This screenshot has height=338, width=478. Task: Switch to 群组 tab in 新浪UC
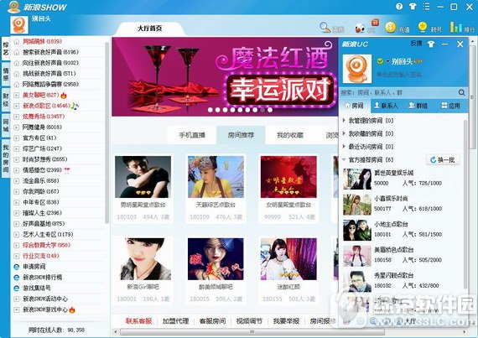click(x=418, y=106)
